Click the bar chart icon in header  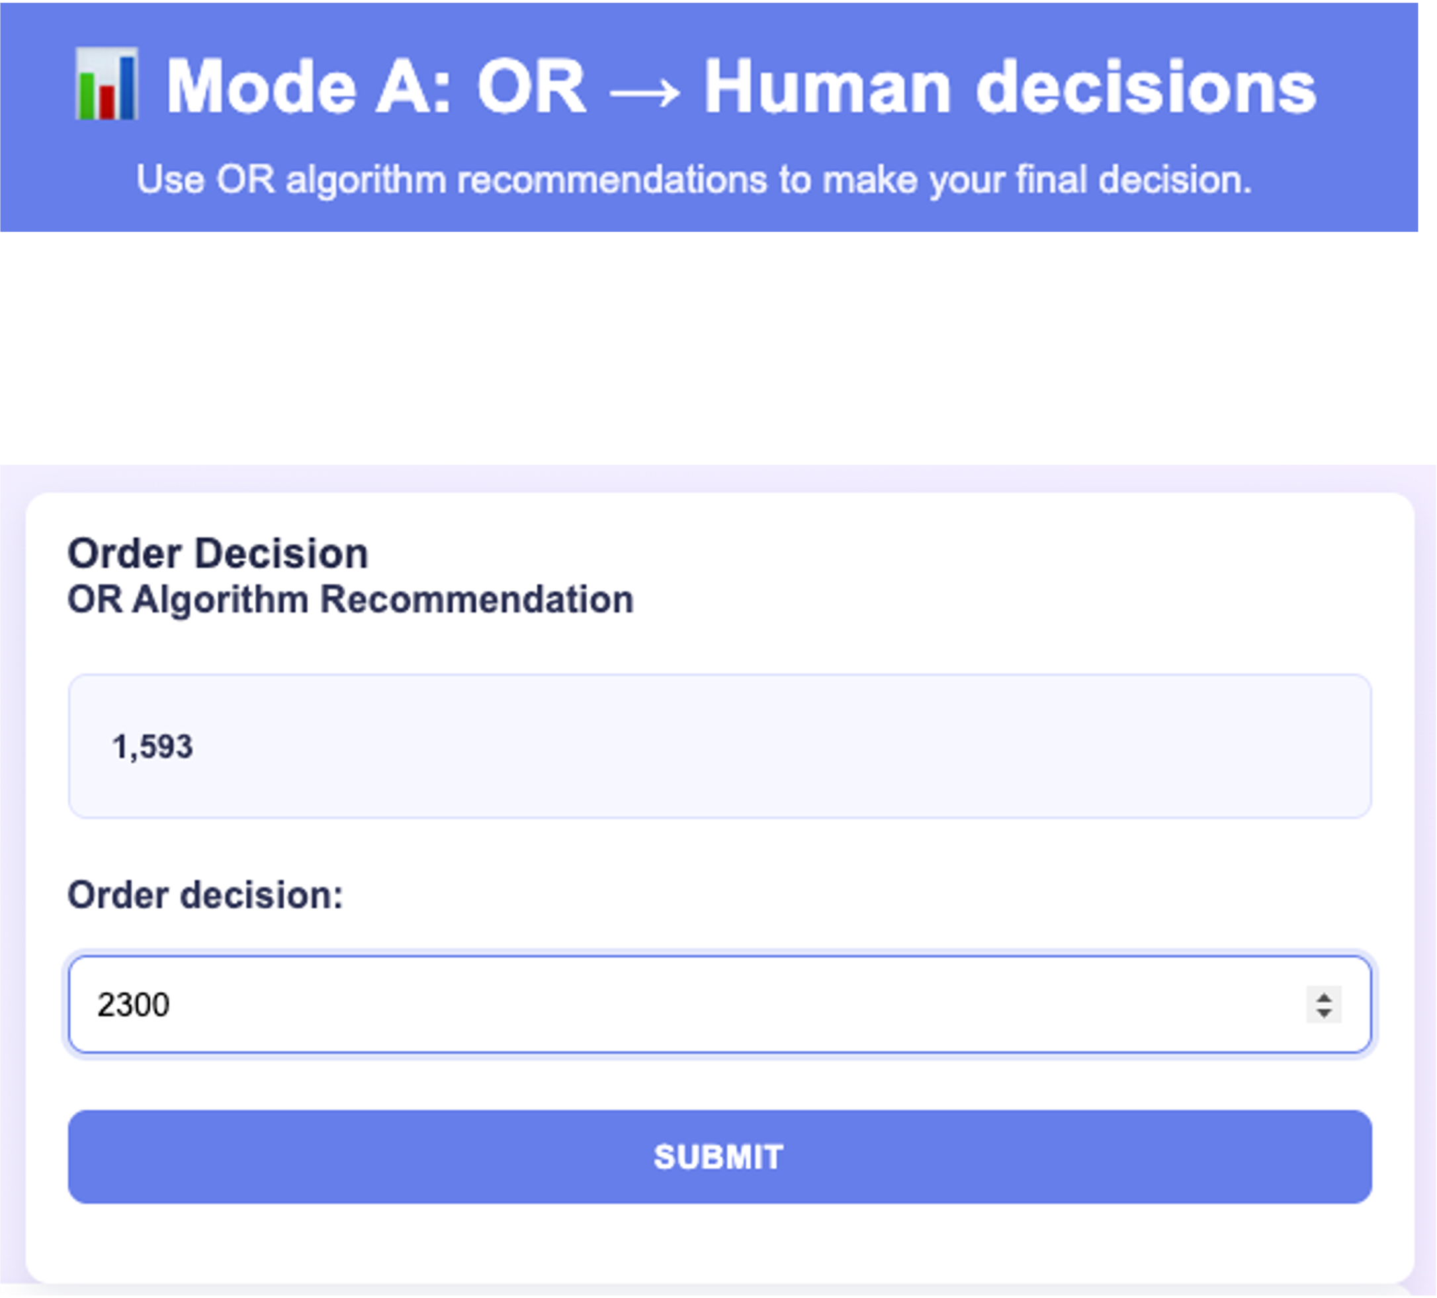[107, 84]
